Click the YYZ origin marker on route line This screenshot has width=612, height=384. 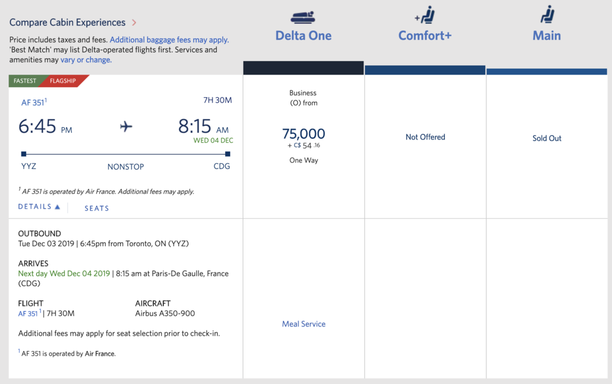click(x=23, y=154)
